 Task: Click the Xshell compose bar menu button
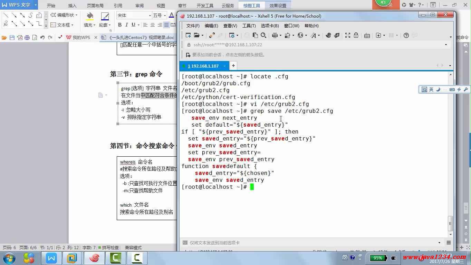[x=449, y=243]
